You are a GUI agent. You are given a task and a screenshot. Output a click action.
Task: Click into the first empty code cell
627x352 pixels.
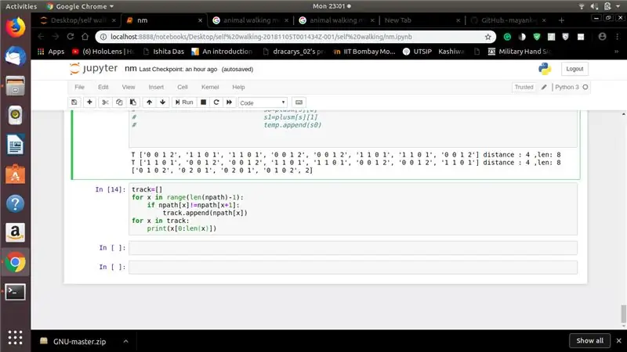[353, 248]
